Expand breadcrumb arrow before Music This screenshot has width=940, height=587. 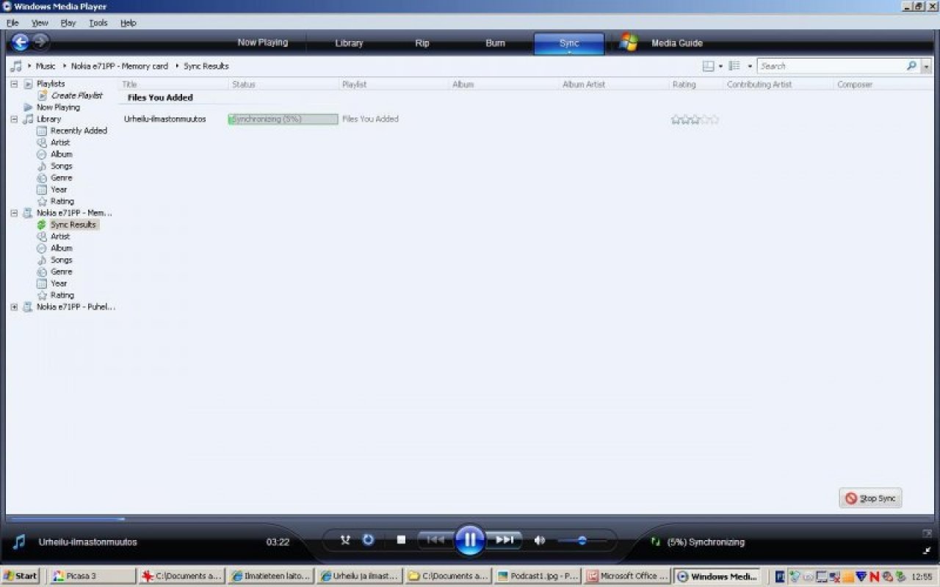[x=29, y=66]
